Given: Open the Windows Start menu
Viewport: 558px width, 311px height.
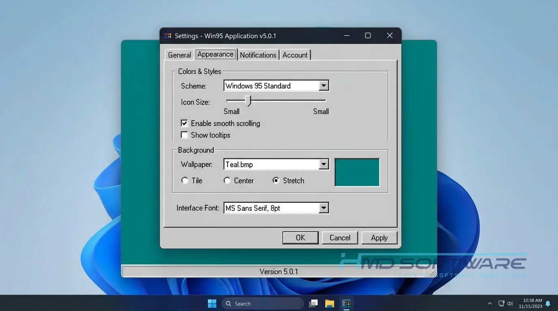Looking at the screenshot, I should 212,303.
